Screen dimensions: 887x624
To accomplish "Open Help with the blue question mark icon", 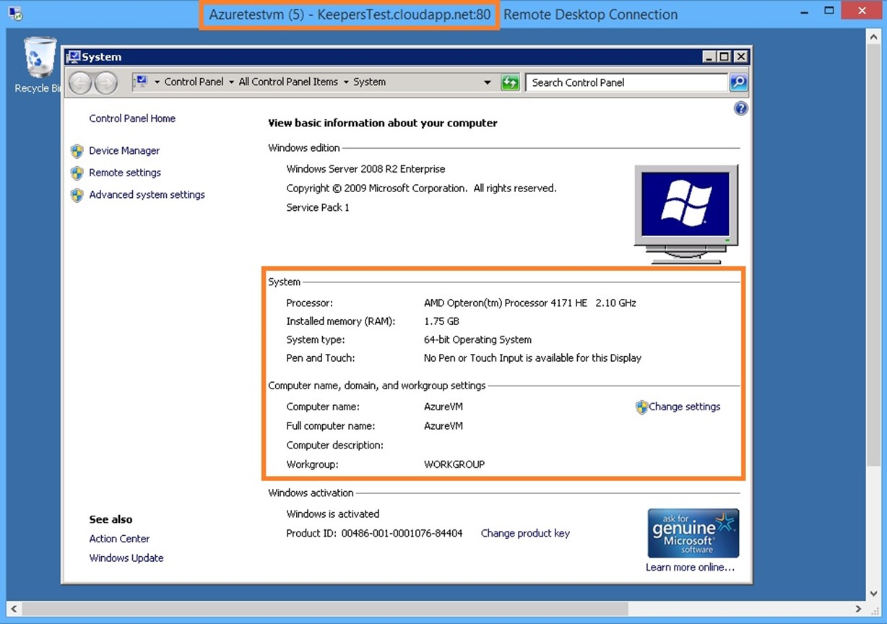I will click(x=740, y=108).
